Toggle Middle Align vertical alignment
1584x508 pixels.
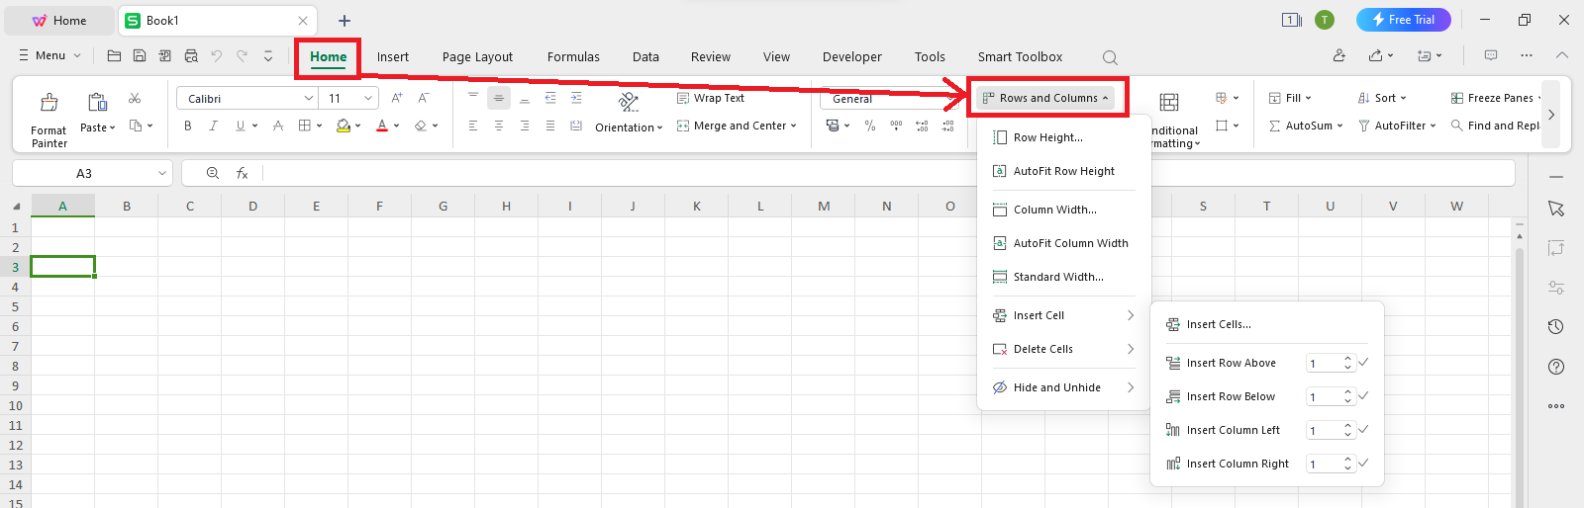point(499,98)
